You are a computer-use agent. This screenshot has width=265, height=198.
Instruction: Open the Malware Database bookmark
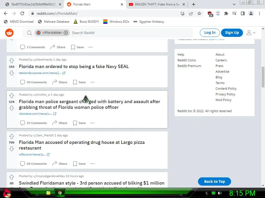[x=54, y=22]
